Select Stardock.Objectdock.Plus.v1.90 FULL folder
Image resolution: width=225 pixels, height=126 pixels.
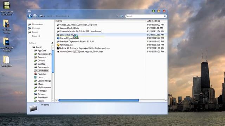[77, 42]
